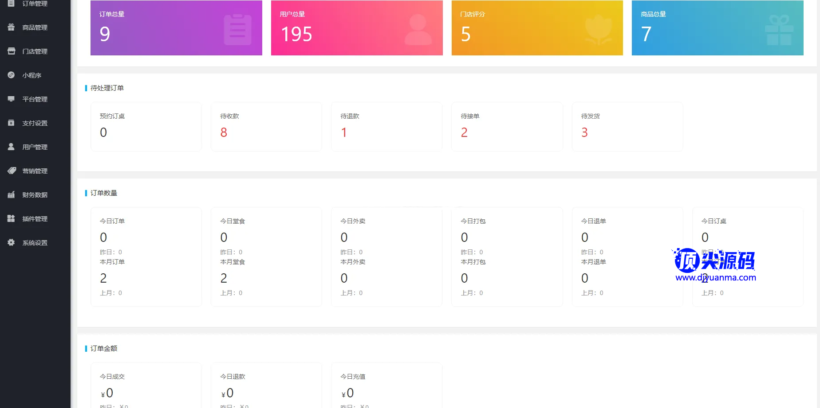
Task: Click the 插件管理 puzzle icon
Action: coord(12,219)
